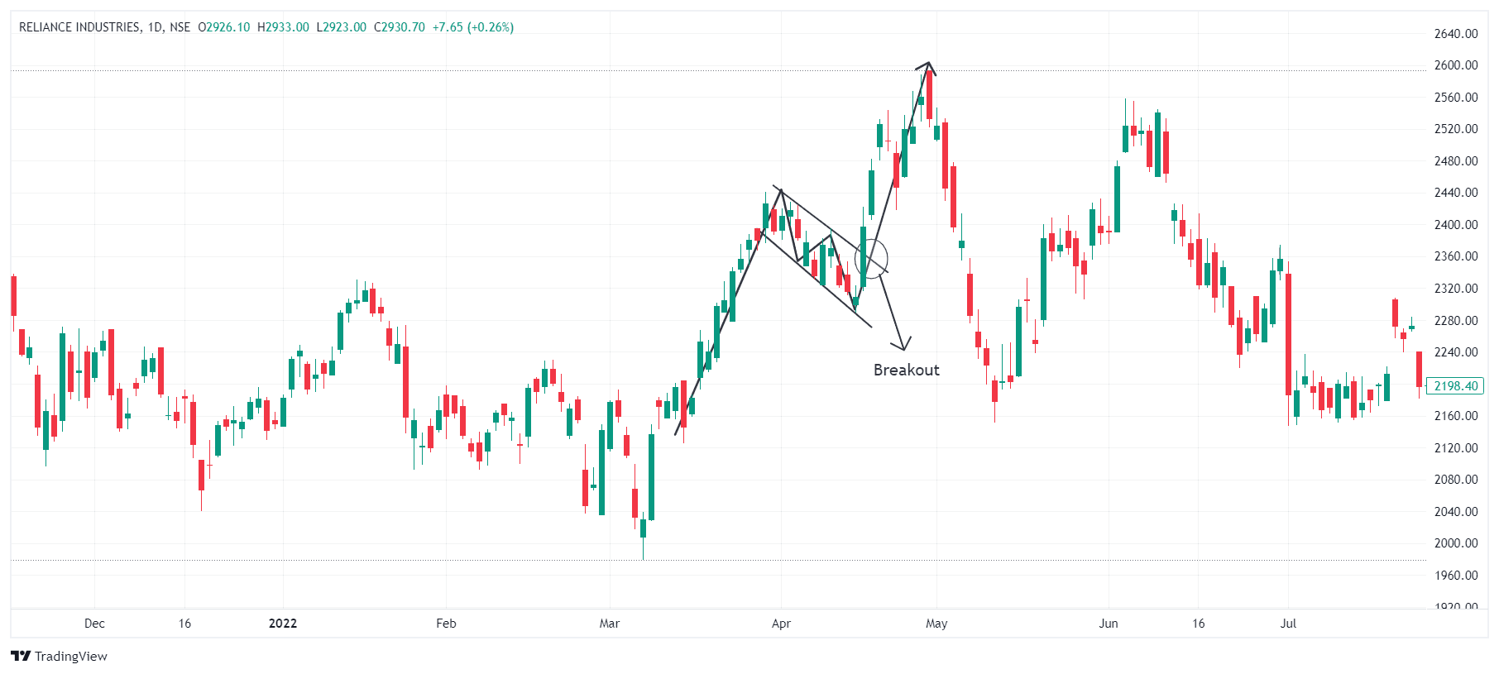This screenshot has width=1499, height=674.
Task: Click the 2198.40 current price label
Action: [1455, 386]
